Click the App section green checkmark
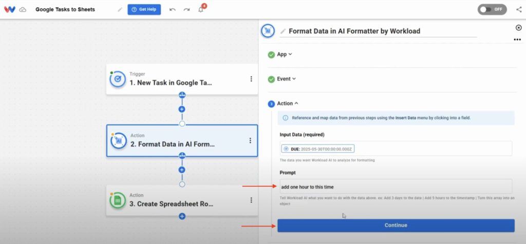The image size is (526, 244). (271, 54)
